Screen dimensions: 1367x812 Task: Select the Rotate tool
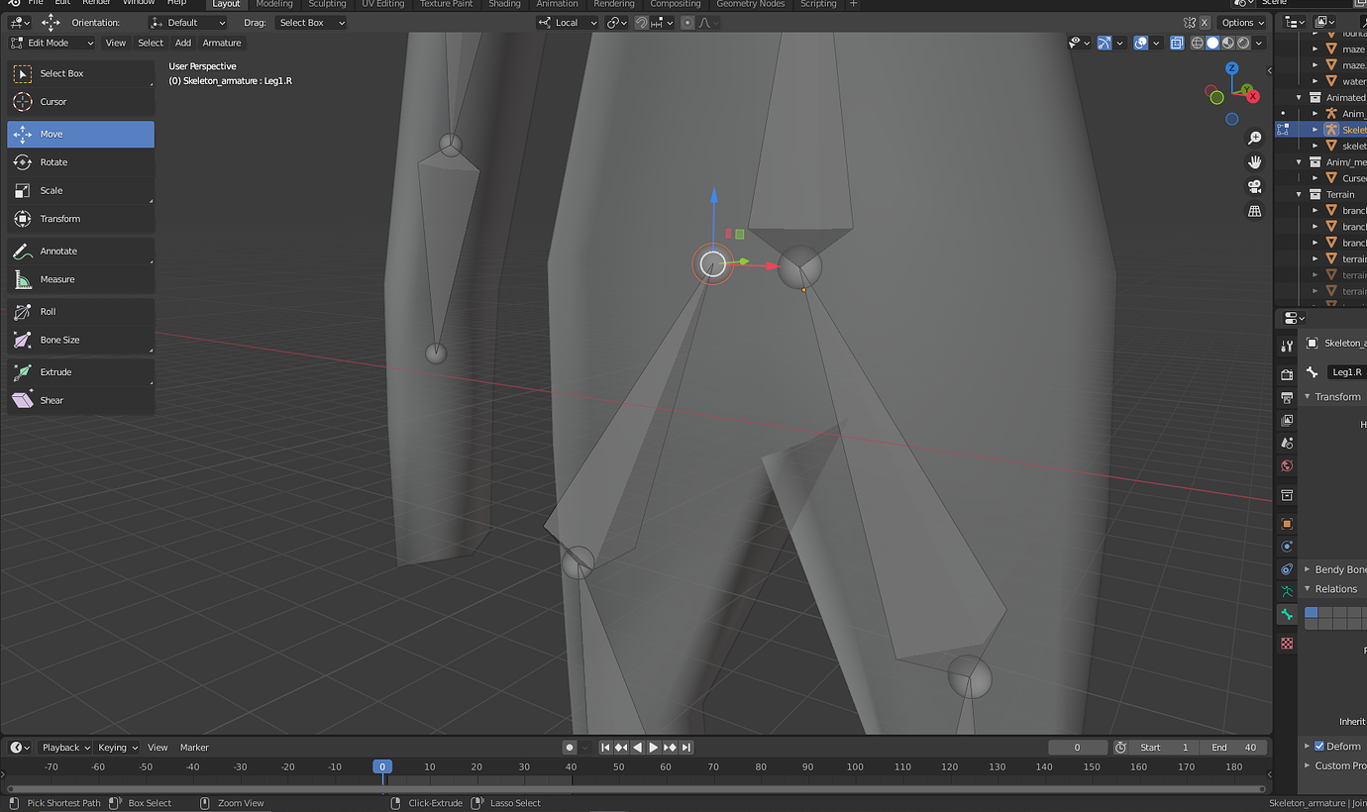81,162
